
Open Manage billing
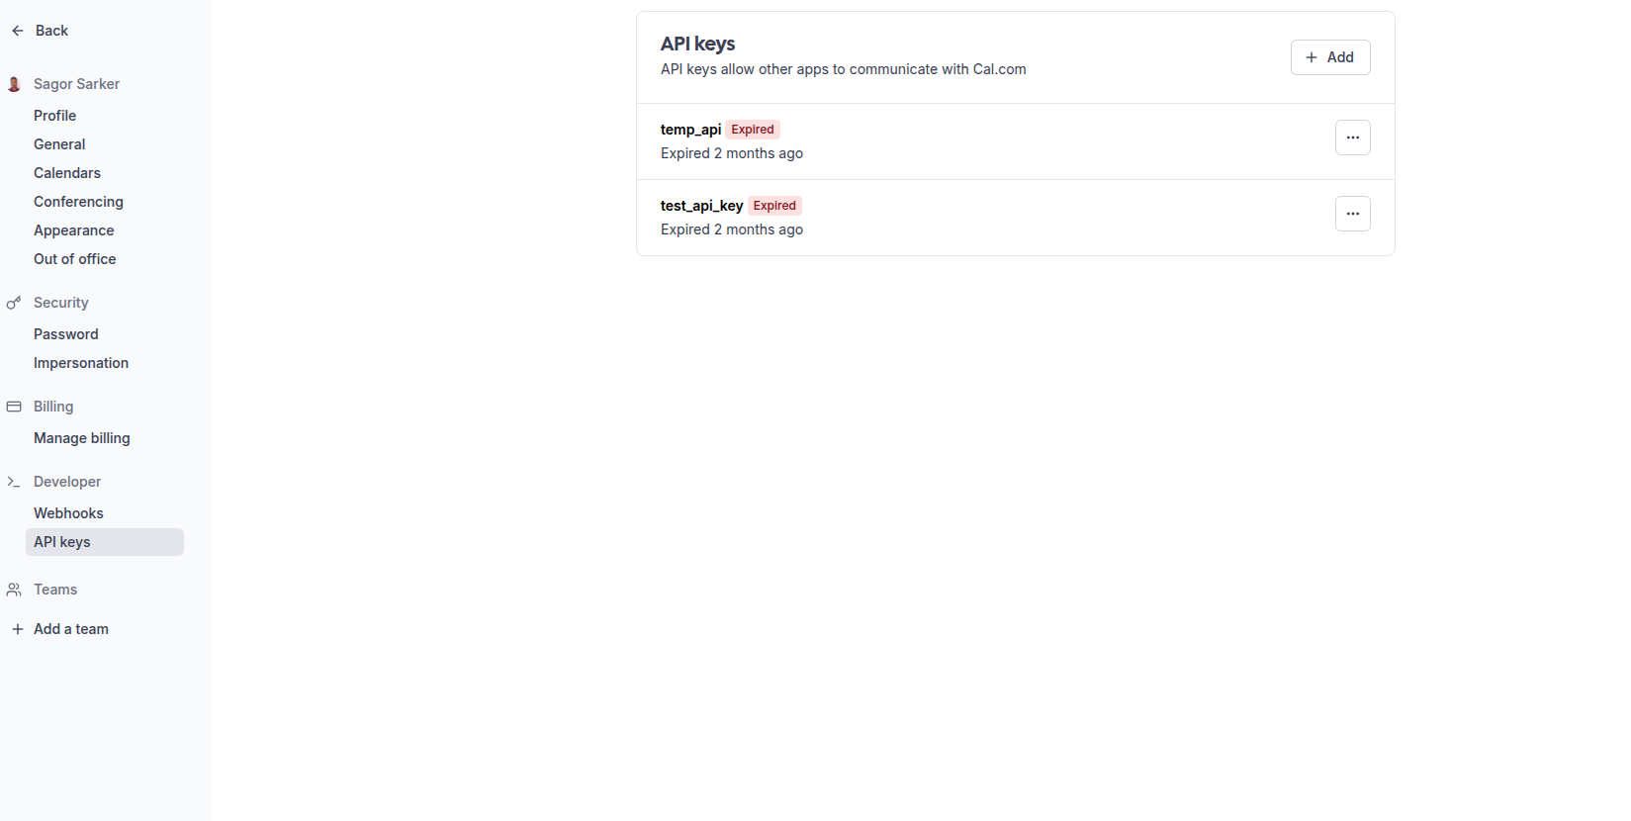tap(82, 438)
